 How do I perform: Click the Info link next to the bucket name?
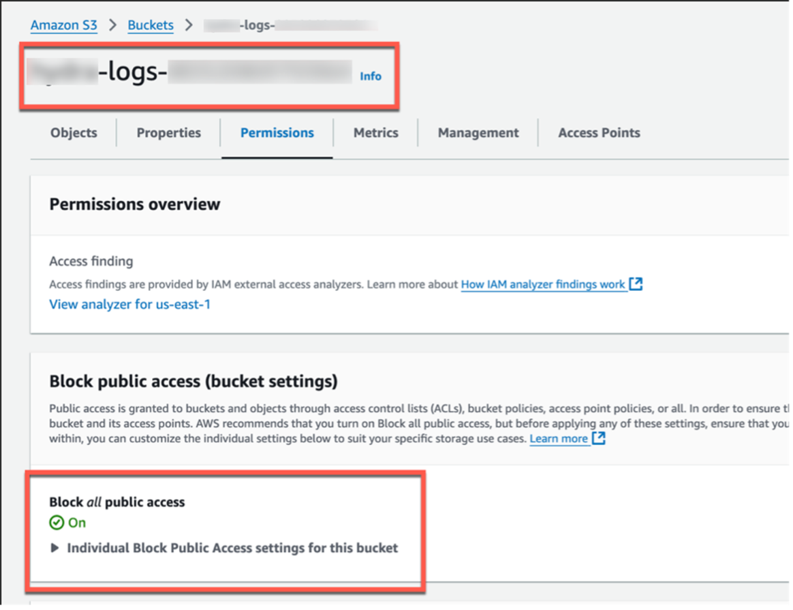pyautogui.click(x=371, y=76)
